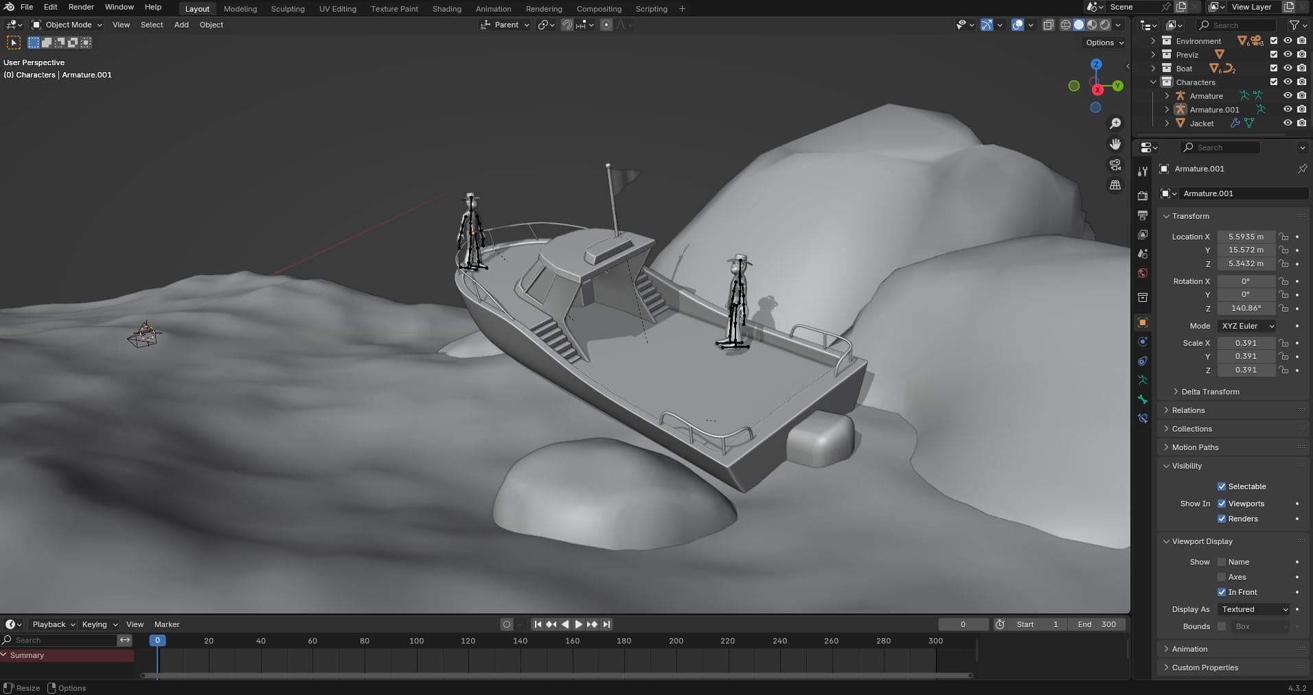Toggle camera view with the camera icon
Screen dimensions: 1313x695
point(1115,165)
